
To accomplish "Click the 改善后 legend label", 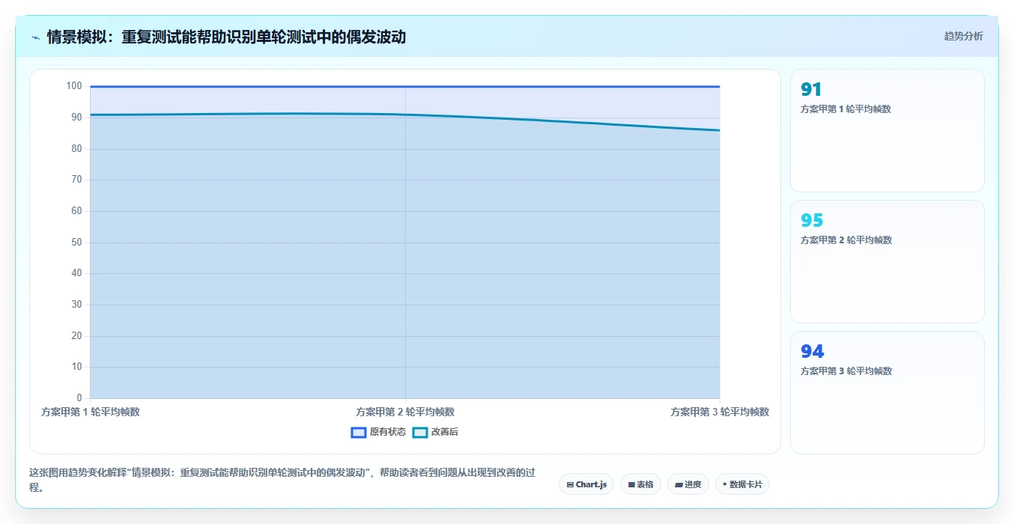I will (x=444, y=432).
